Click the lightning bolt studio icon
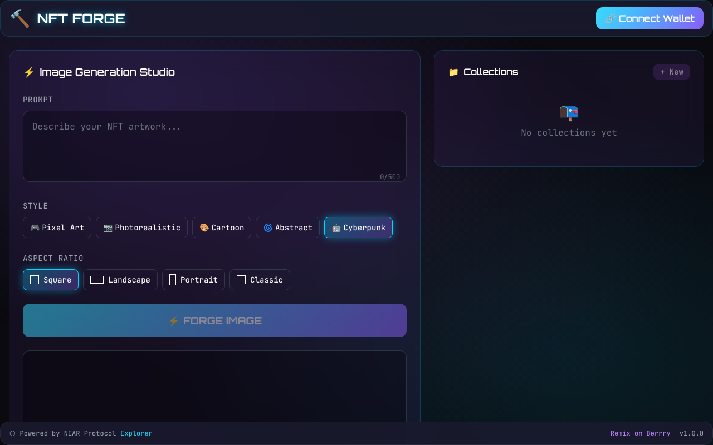This screenshot has width=713, height=445. pyautogui.click(x=29, y=72)
